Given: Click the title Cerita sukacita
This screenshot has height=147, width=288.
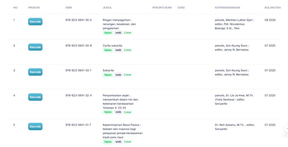Looking at the screenshot, I should click(112, 46).
